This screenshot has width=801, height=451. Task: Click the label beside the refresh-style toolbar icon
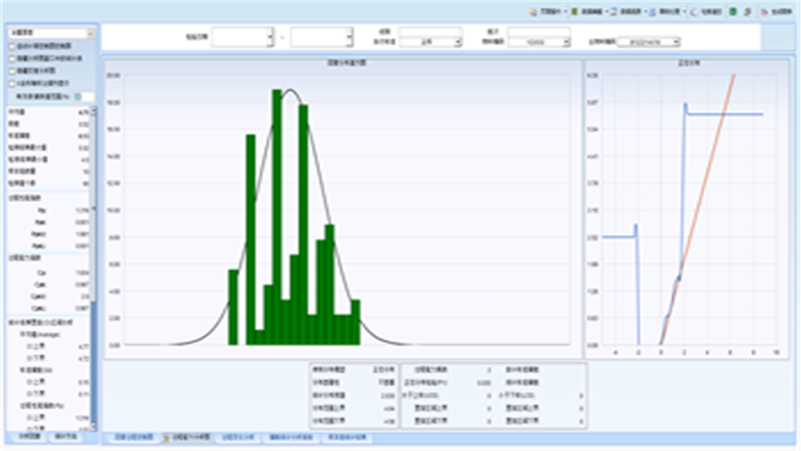point(711,12)
